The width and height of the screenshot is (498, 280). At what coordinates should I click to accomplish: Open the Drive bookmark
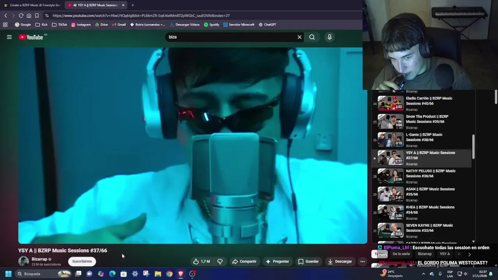[x=101, y=24]
